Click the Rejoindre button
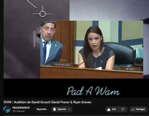The image size is (149, 116). 42,109
